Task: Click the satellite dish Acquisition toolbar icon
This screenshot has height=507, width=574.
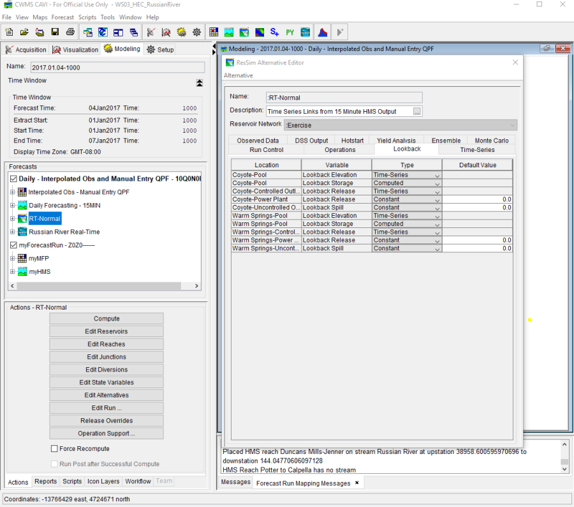Action: (151, 33)
